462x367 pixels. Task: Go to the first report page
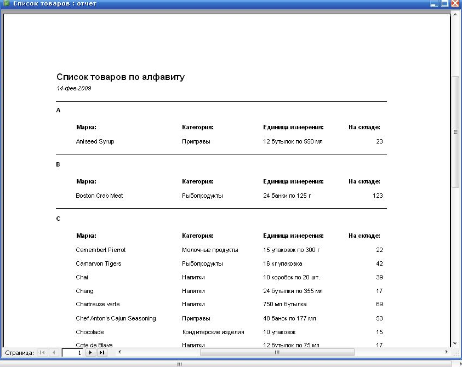click(42, 352)
